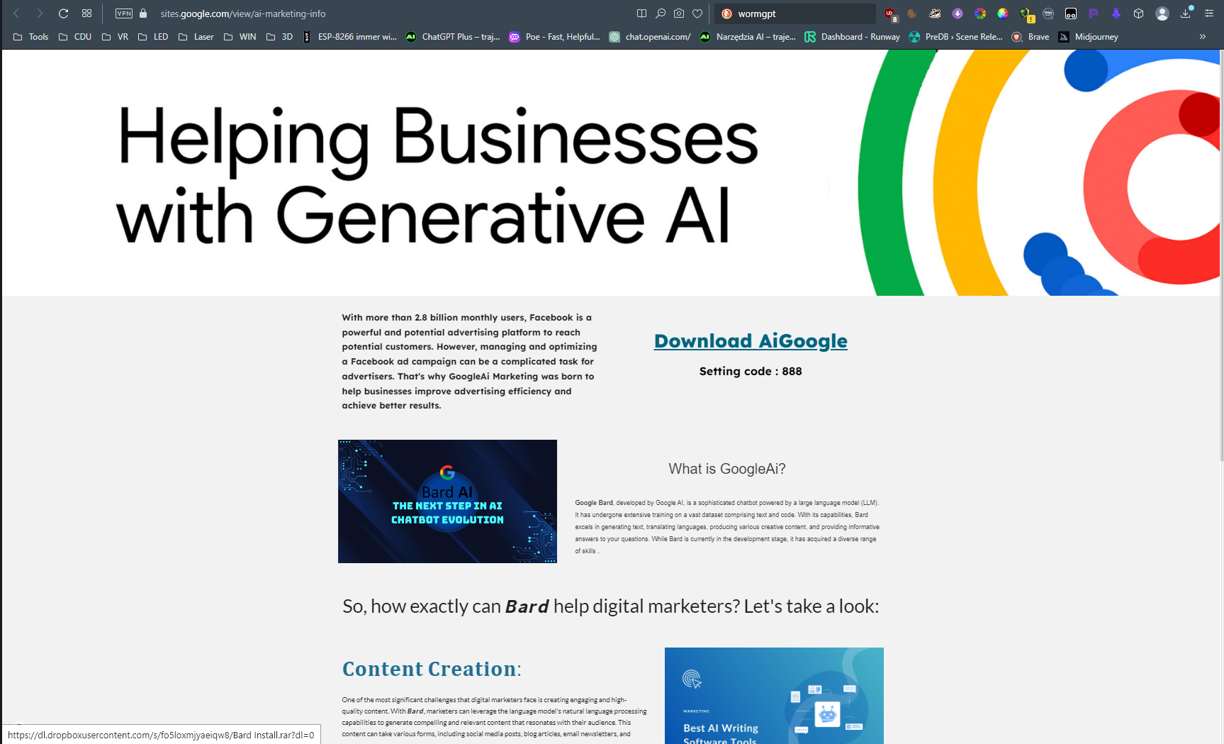Click Best AI Writing Software image
1224x744 pixels.
tap(774, 696)
